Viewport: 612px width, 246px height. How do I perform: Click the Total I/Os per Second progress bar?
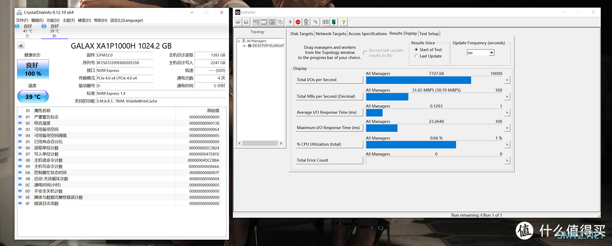[434, 80]
